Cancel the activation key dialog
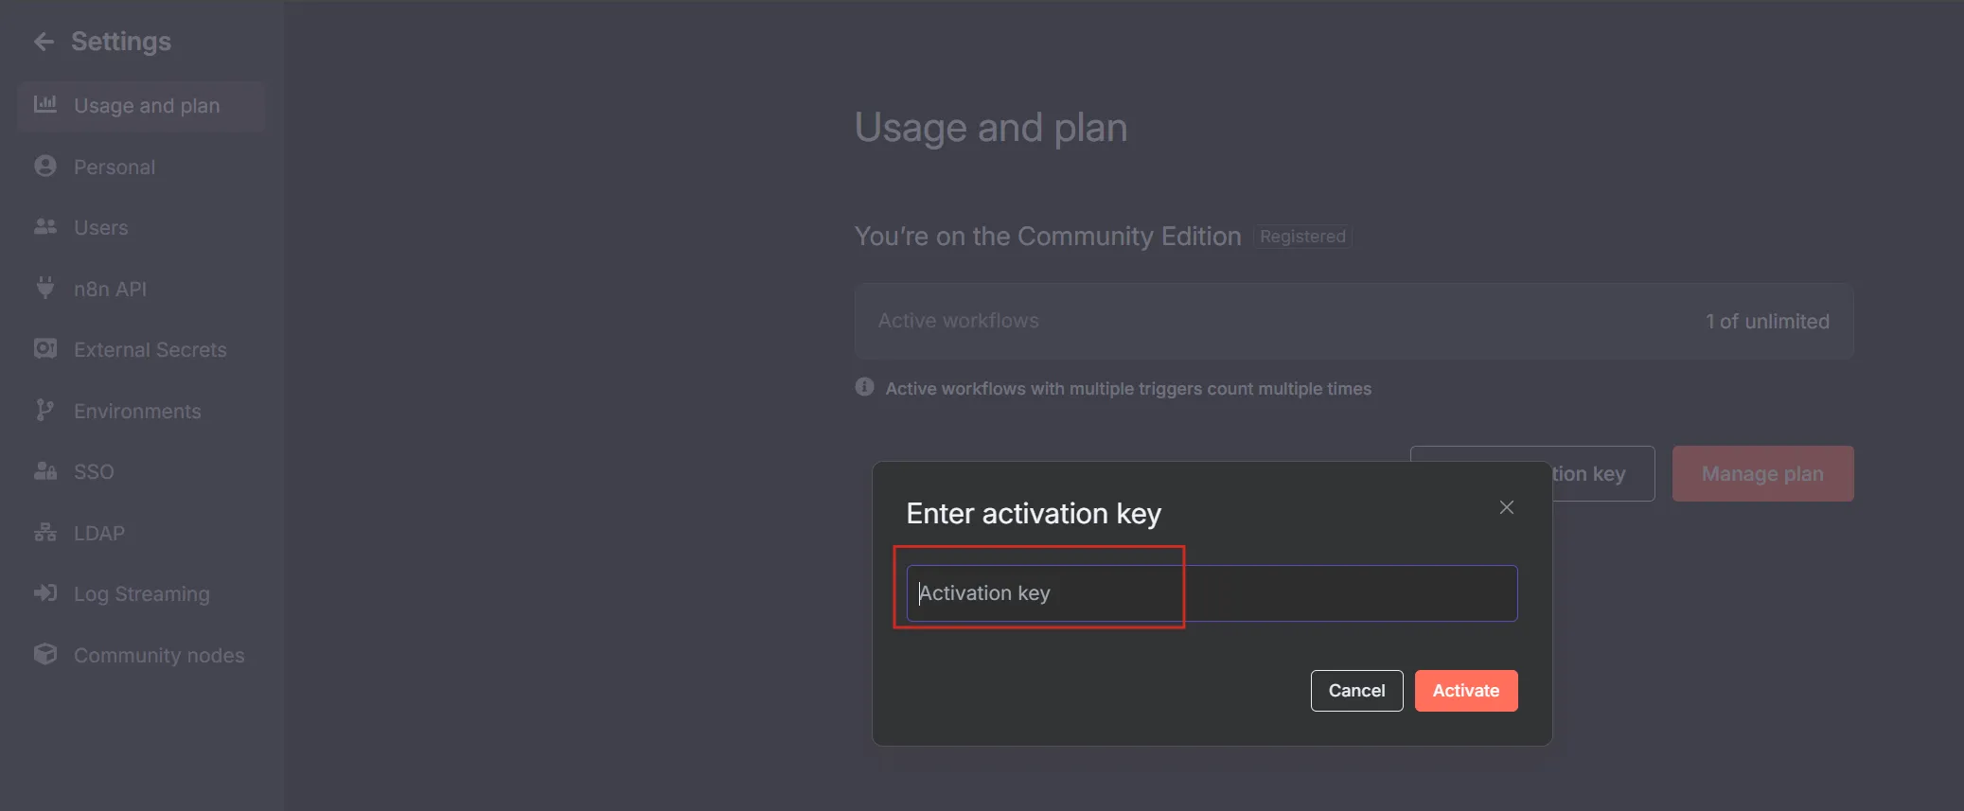Screen dimensions: 1964x811 coord(1356,690)
